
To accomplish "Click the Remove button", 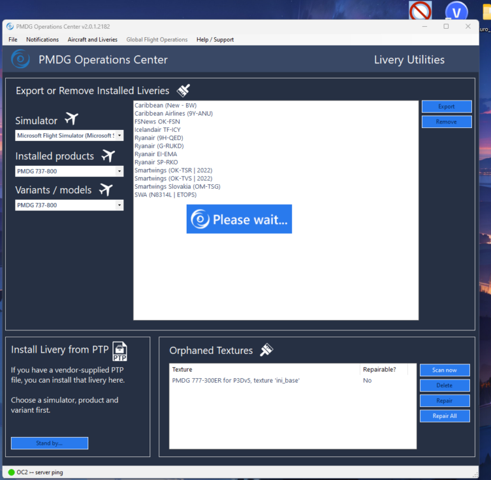I will 446,122.
